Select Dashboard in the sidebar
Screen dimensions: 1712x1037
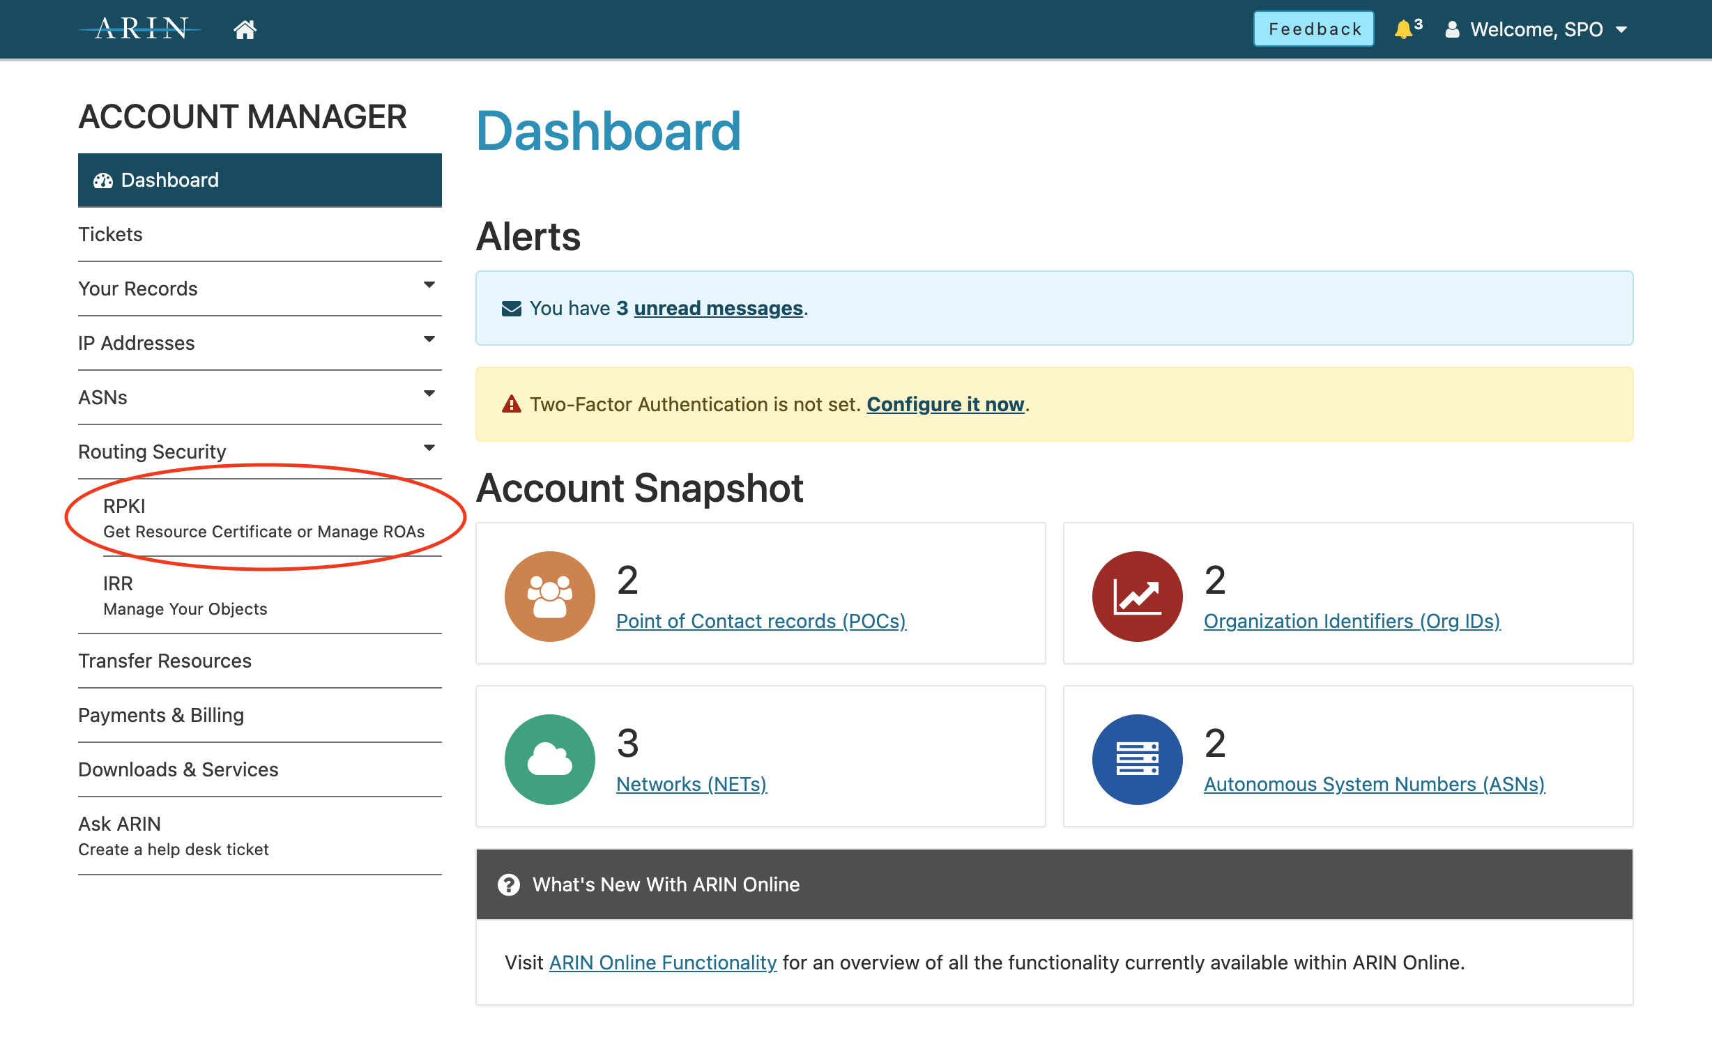coord(260,180)
